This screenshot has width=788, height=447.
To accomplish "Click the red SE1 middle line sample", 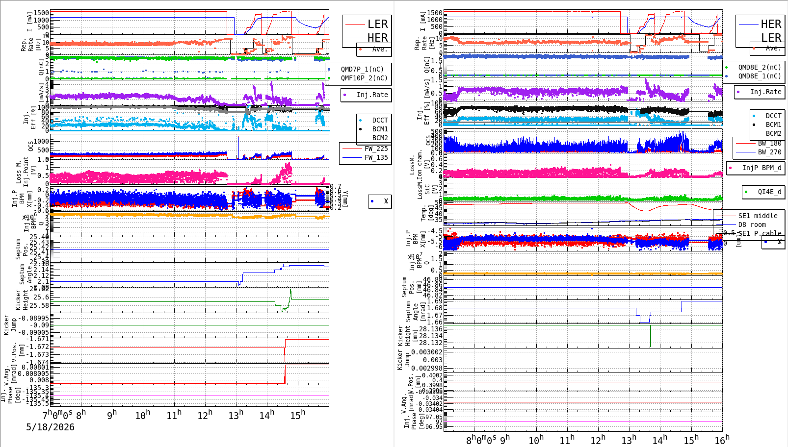I will pos(726,216).
